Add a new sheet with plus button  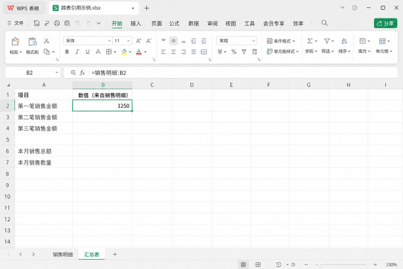tap(115, 255)
